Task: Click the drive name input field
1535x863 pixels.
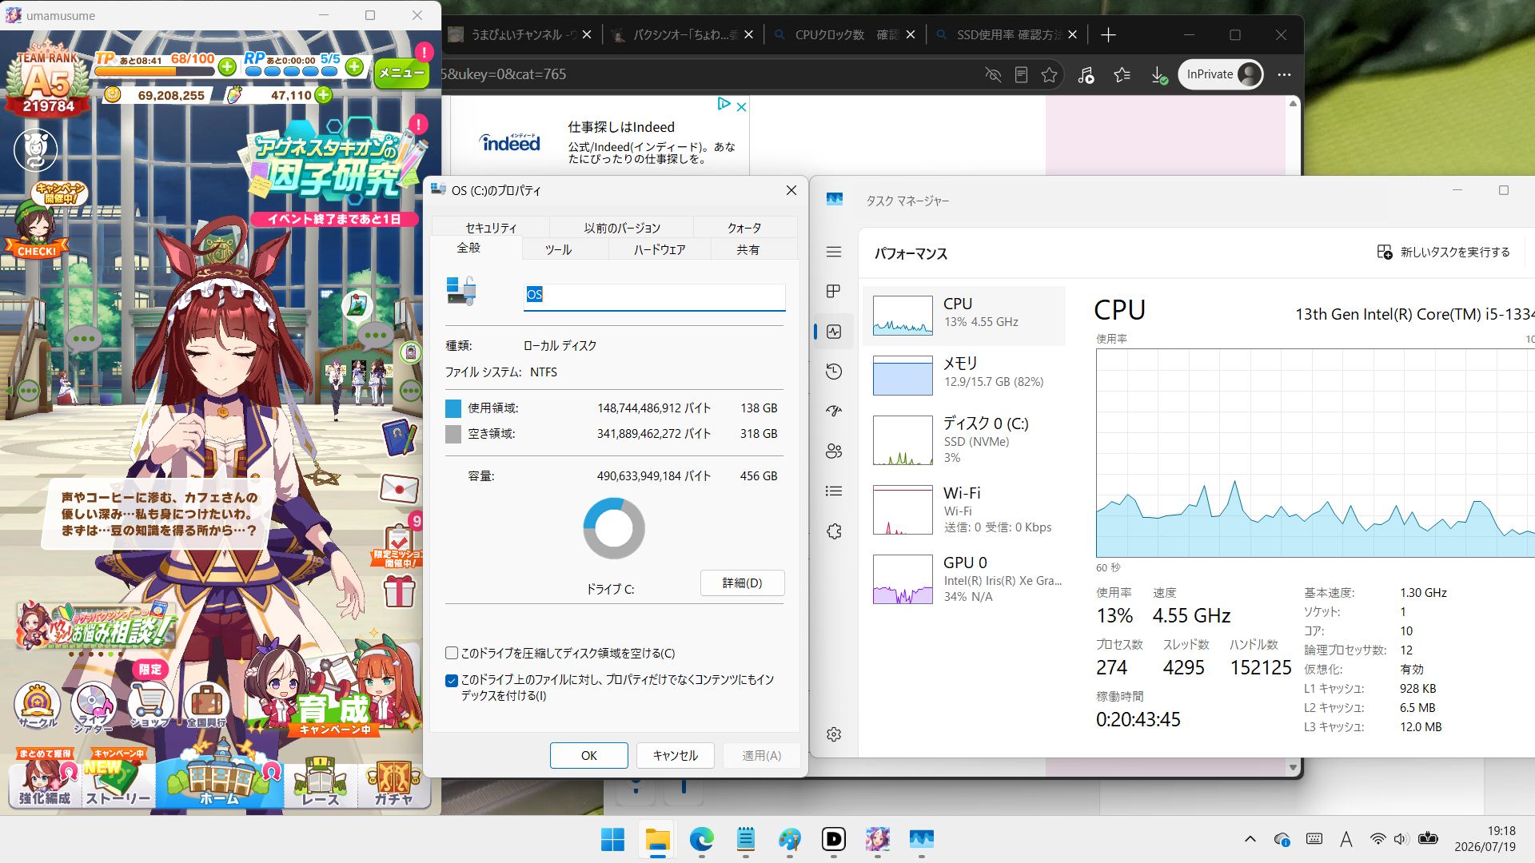Action: 654,295
